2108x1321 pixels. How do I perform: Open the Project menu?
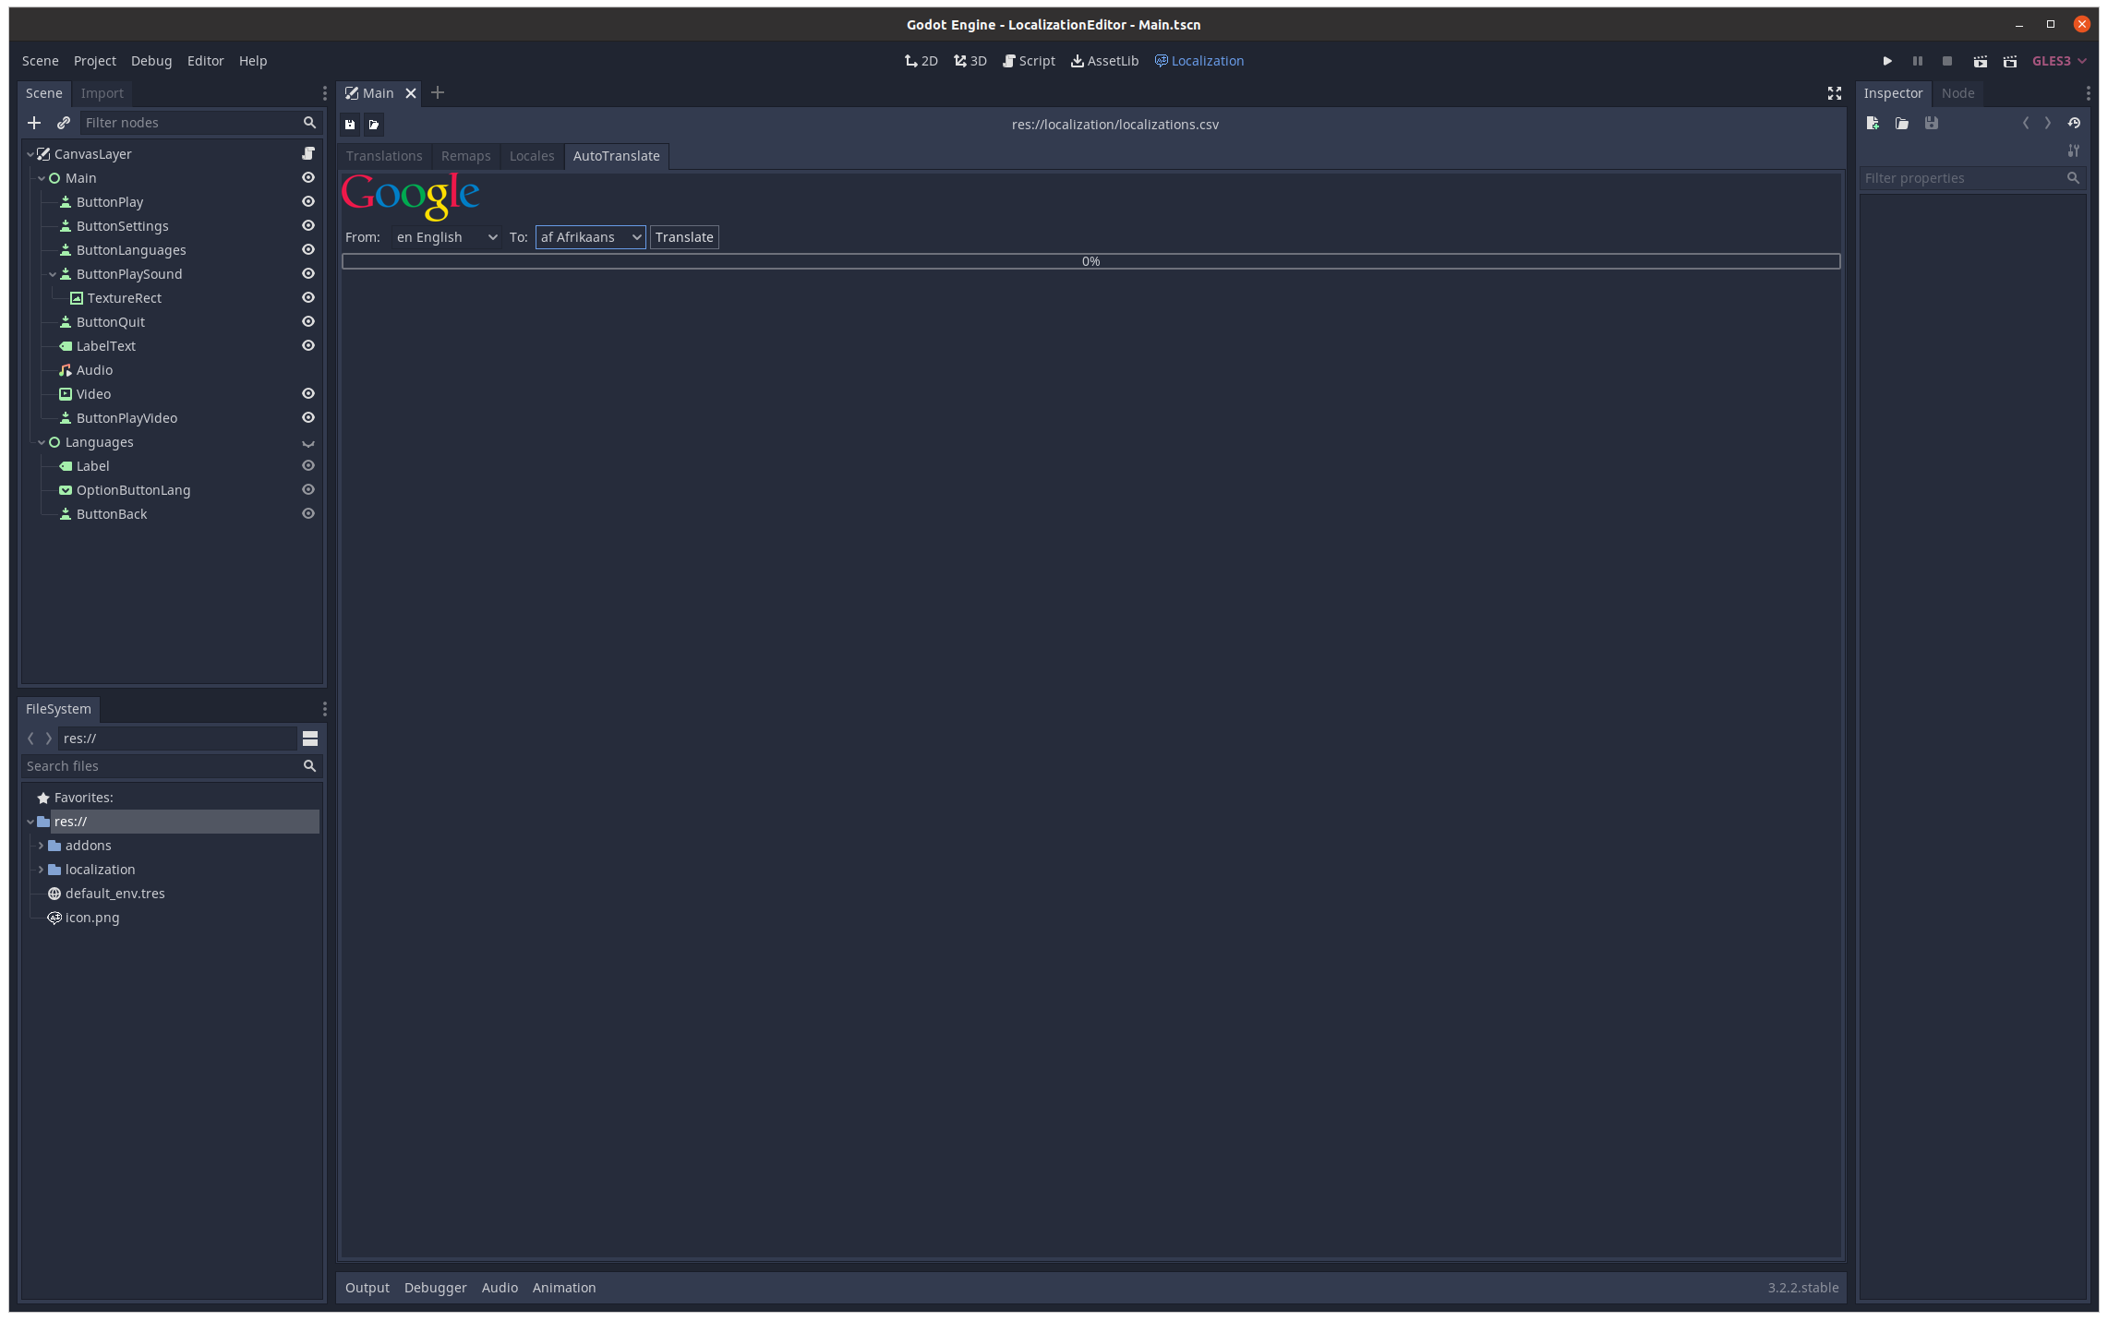coord(94,61)
